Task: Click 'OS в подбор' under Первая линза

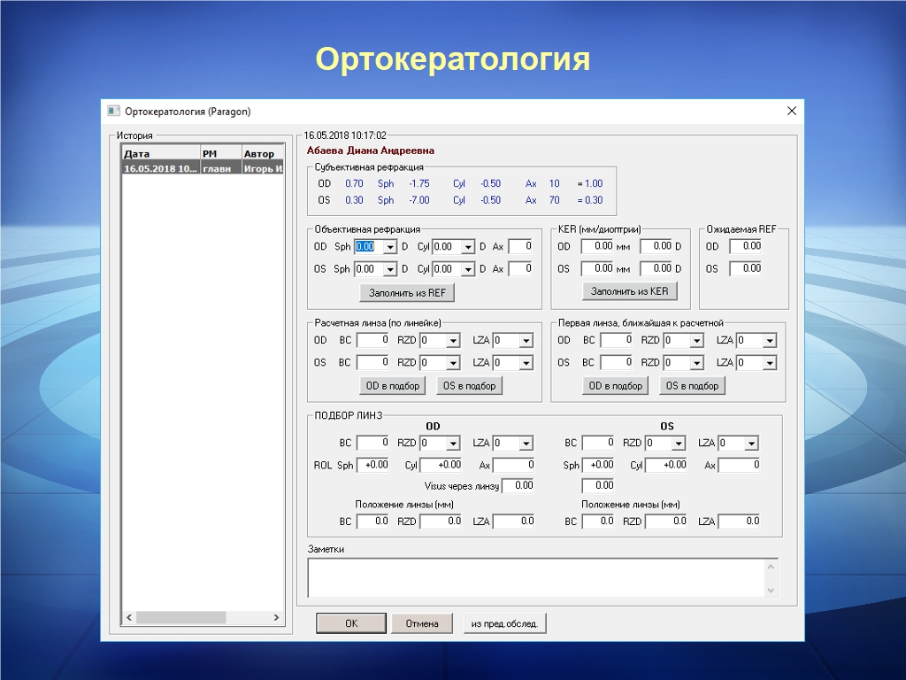Action: (692, 385)
